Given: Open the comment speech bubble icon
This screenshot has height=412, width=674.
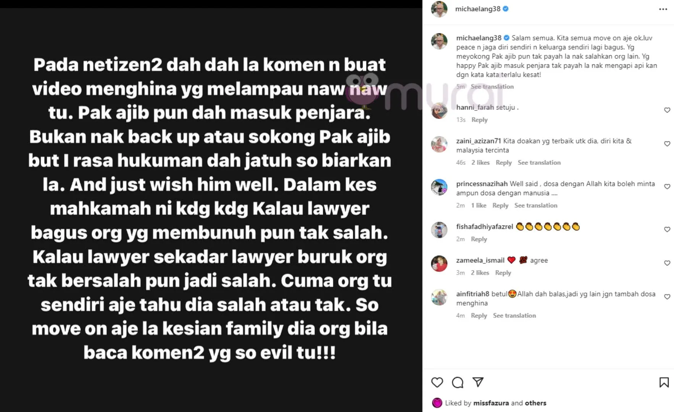Looking at the screenshot, I should click(458, 382).
